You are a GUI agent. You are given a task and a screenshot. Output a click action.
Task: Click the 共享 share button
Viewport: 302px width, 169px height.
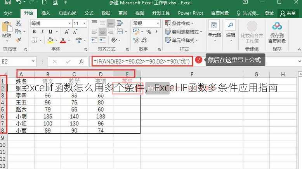point(288,13)
